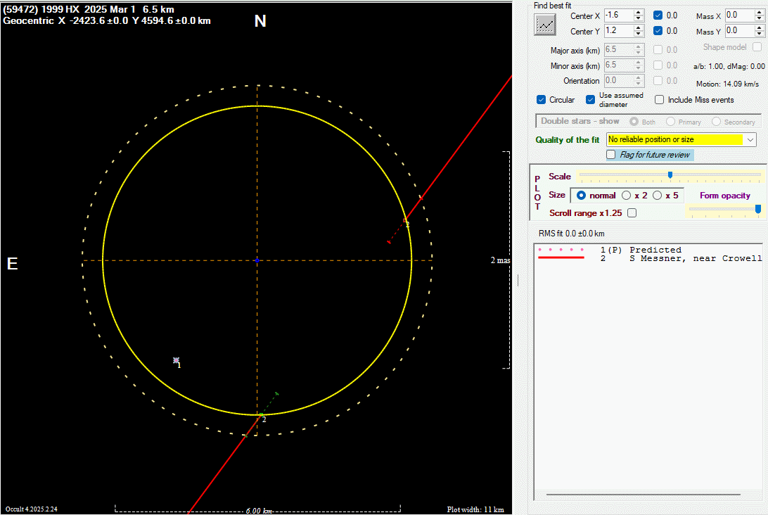This screenshot has width=768, height=515.
Task: Click the Scale slider handle
Action: (x=670, y=175)
